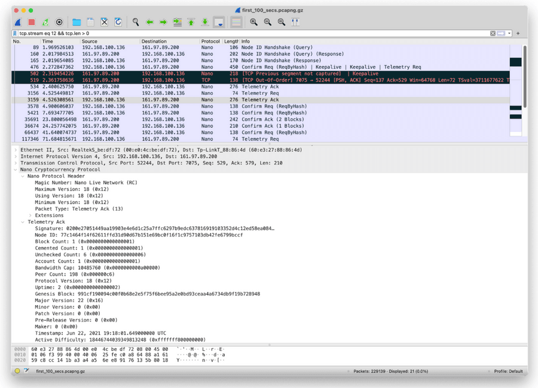The height and width of the screenshot is (388, 538).
Task: Go to next packet green arrow
Action: [163, 22]
